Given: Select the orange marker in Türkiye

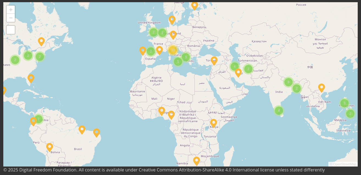Looking at the screenshot, I should (214, 60).
